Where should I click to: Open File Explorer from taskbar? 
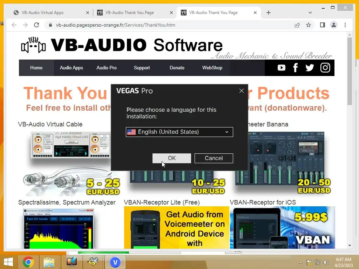49,262
